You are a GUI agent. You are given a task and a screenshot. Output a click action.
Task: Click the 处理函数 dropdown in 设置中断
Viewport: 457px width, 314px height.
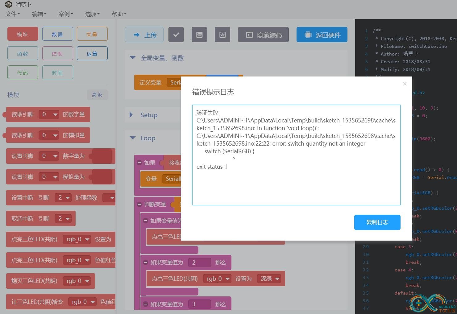109,198
